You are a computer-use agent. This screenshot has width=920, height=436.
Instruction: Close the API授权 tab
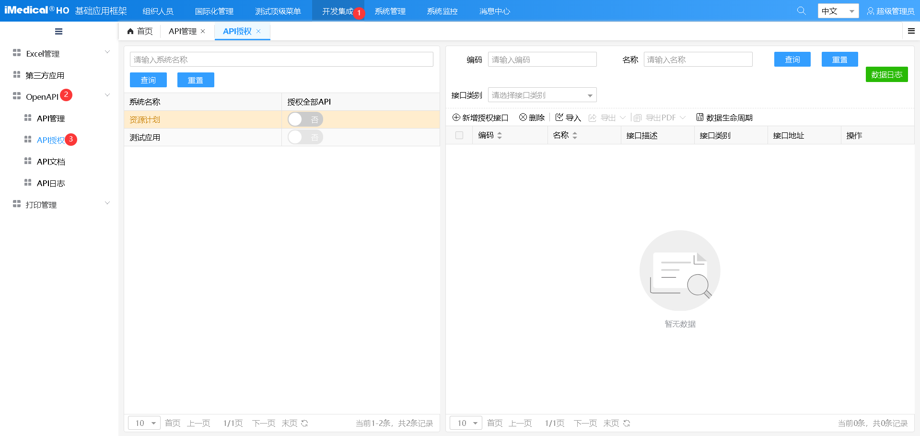[x=258, y=31]
